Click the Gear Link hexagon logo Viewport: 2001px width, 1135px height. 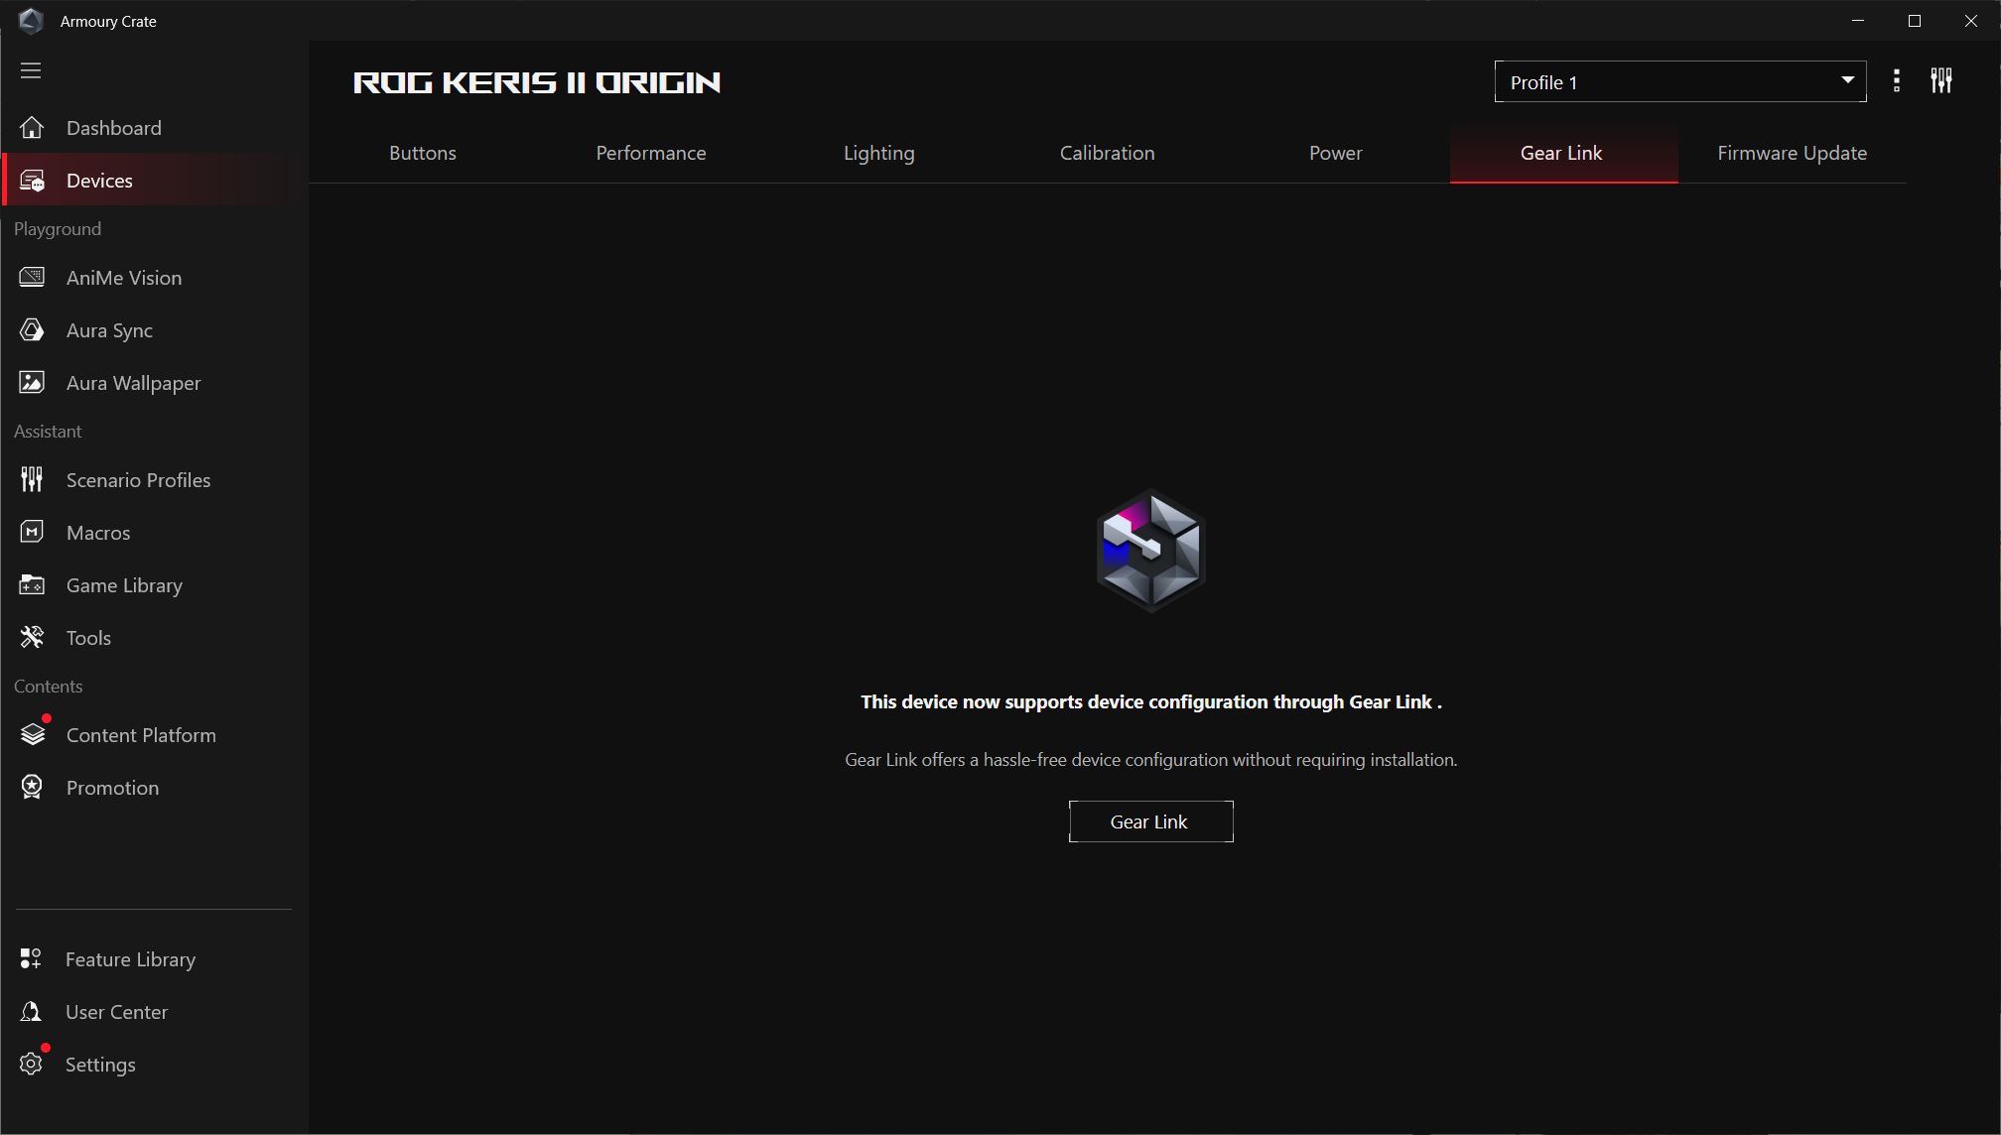1151,551
